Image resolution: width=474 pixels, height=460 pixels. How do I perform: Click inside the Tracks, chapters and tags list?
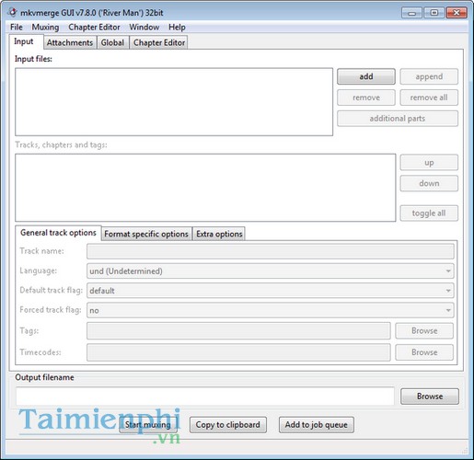(x=205, y=188)
